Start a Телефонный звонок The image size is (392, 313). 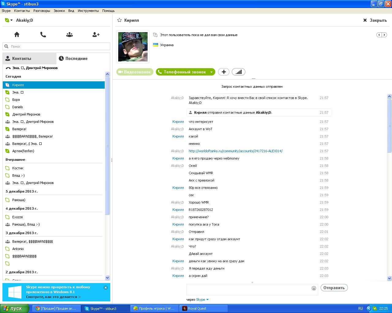coord(183,72)
